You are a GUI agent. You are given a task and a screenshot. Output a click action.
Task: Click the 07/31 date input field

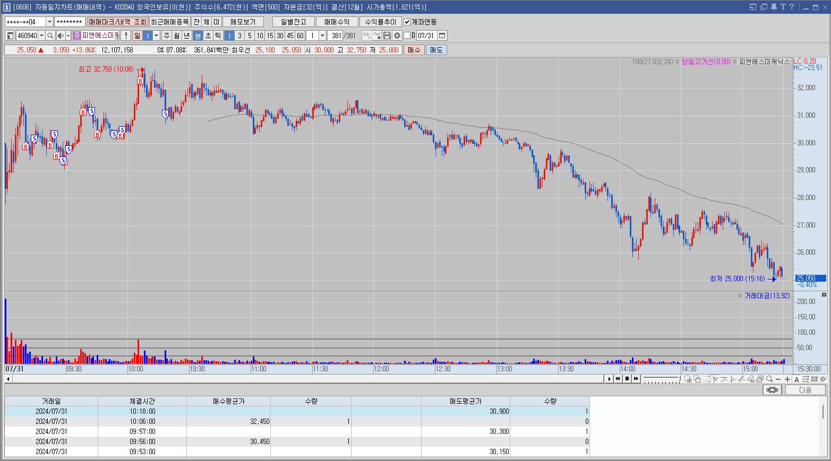click(426, 36)
